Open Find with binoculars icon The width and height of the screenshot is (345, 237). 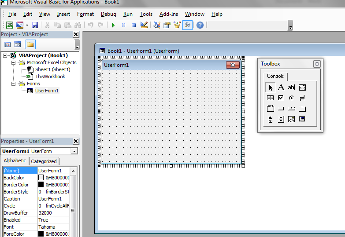pos(78,25)
